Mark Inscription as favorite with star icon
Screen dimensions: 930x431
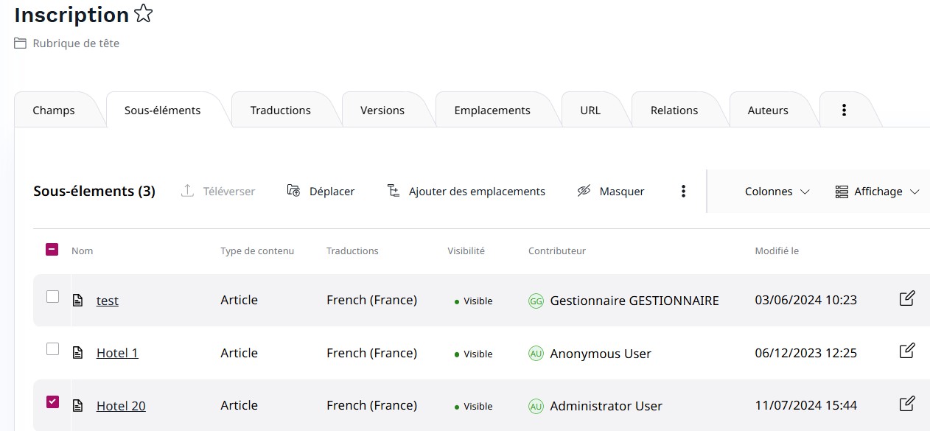(144, 14)
